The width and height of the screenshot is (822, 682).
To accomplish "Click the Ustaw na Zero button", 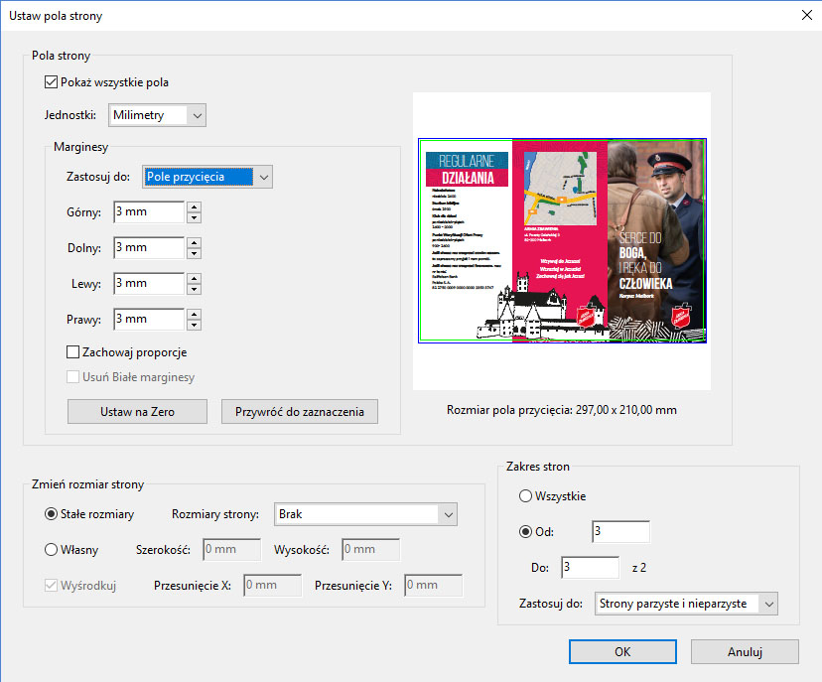I will 137,411.
